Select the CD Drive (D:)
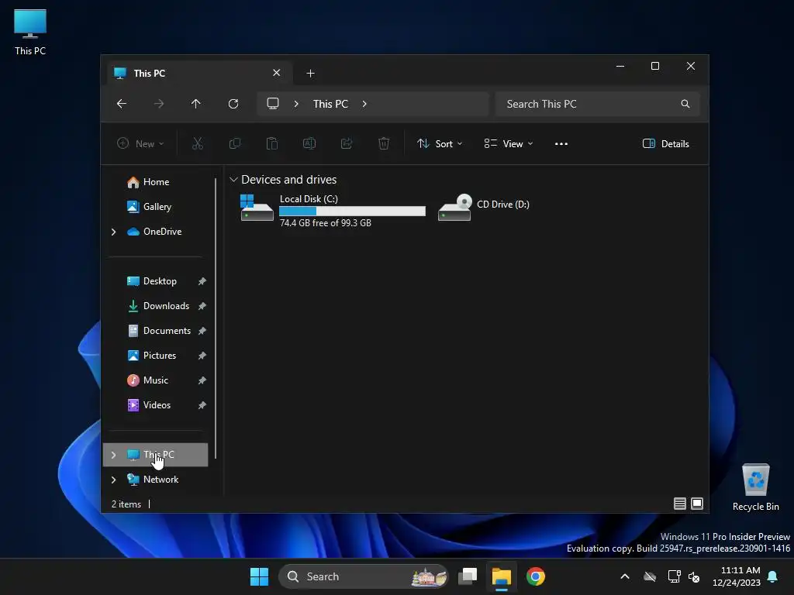 click(484, 208)
